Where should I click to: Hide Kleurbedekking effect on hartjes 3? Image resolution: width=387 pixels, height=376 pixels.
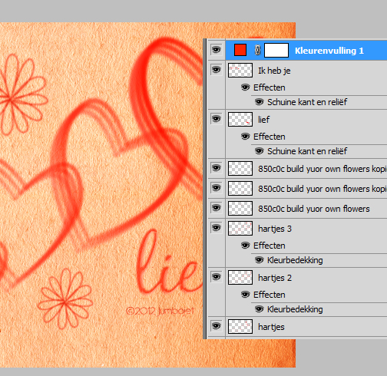(259, 260)
